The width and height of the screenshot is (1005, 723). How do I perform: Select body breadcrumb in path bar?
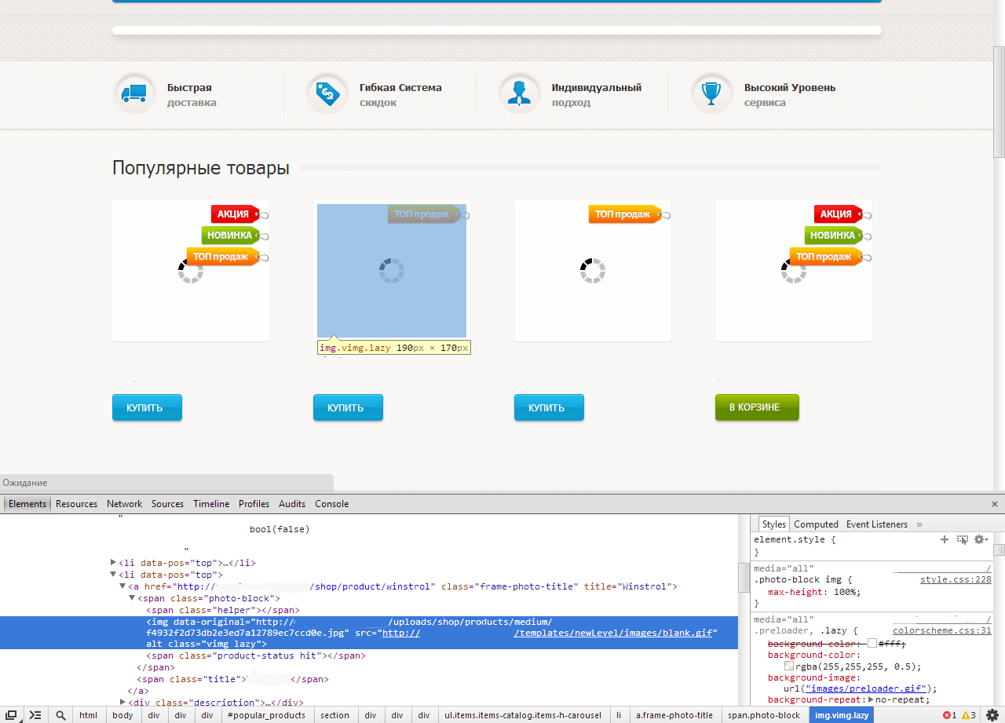pos(122,715)
